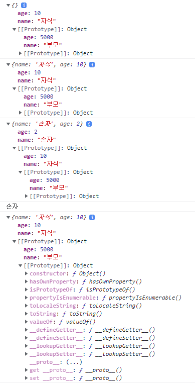Click the ƒ propertyIsEnumerable() function value
This screenshot has height=384, width=195.
click(141, 298)
